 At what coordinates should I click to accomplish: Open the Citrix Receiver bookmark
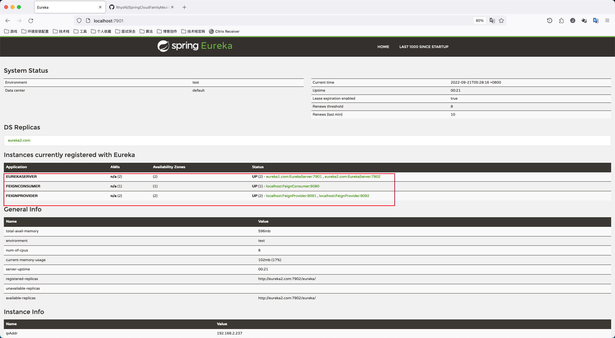tap(224, 31)
